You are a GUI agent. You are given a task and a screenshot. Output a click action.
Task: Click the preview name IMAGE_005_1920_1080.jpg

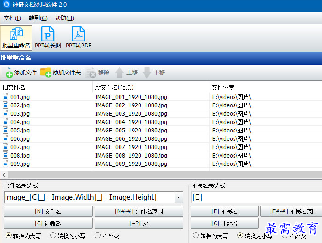131,131
